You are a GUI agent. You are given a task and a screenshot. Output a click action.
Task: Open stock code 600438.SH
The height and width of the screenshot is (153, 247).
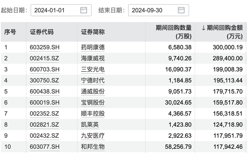[45, 91]
